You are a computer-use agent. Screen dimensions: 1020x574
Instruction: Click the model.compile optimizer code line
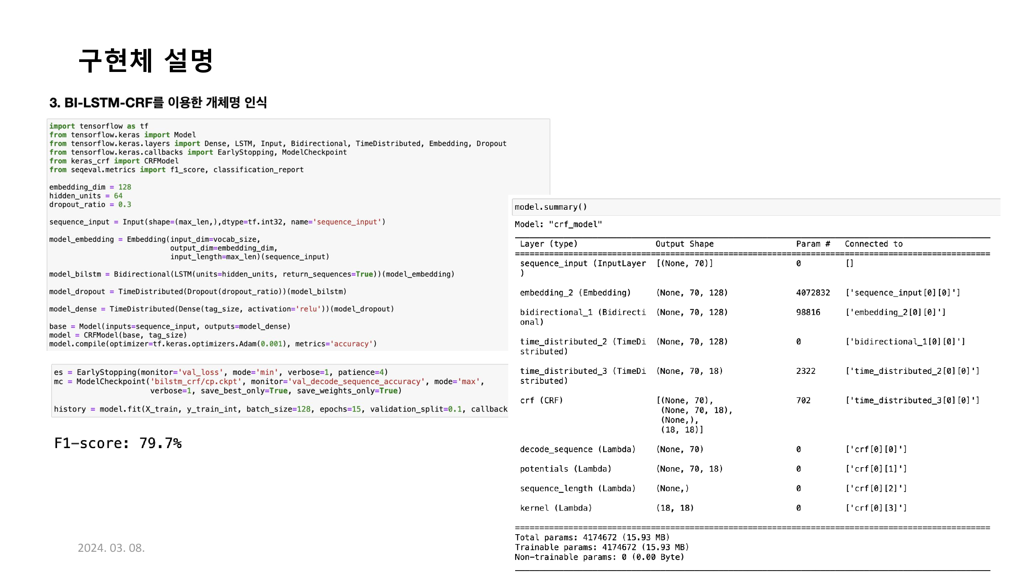pos(213,344)
